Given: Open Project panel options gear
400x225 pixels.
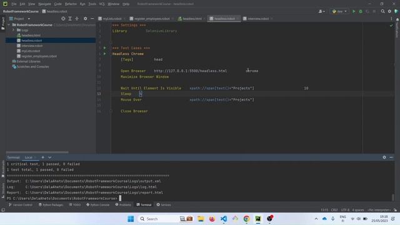Looking at the screenshot, I should pyautogui.click(x=85, y=19).
